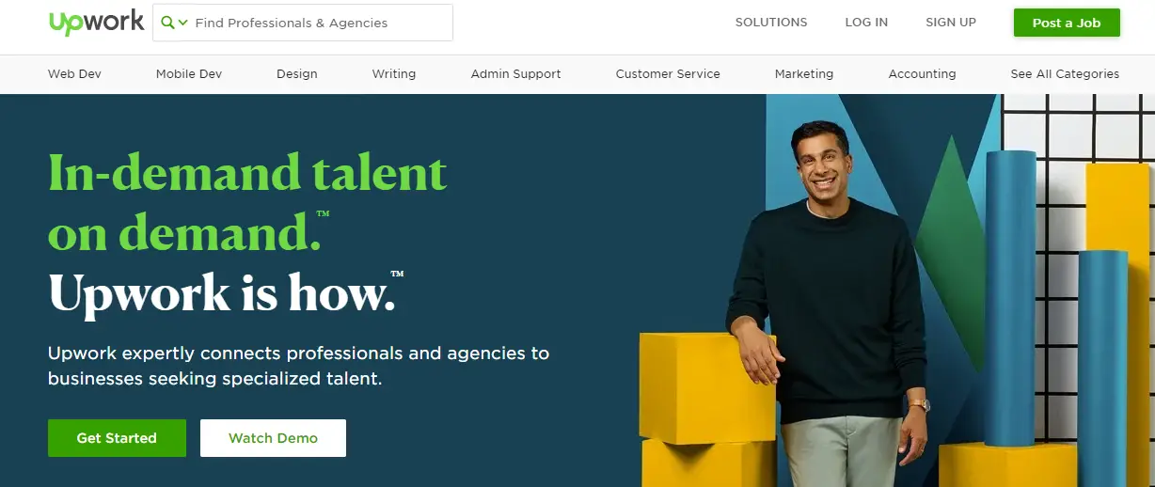
Task: Open the Sign Up link
Action: tap(951, 23)
